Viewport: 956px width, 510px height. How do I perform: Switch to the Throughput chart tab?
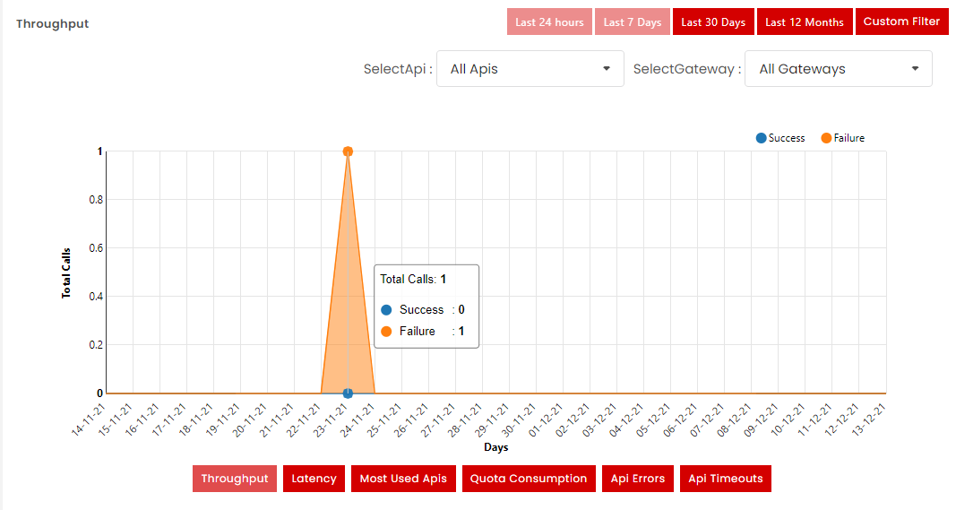click(235, 479)
